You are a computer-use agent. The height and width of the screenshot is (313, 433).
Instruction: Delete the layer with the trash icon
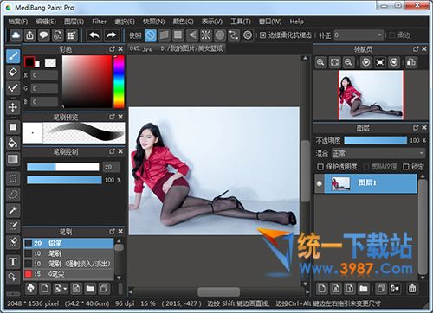(412, 289)
